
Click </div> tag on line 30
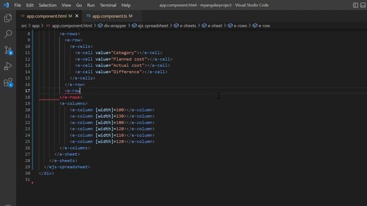46,173
